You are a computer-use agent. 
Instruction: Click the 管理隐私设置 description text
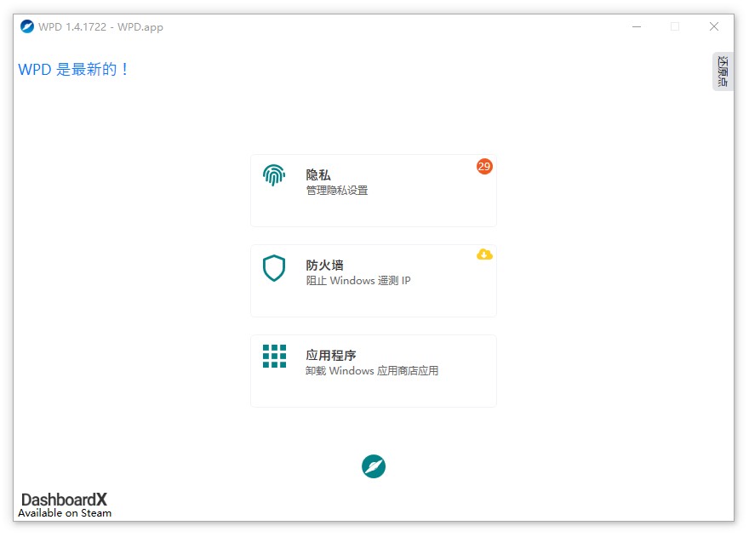[337, 191]
